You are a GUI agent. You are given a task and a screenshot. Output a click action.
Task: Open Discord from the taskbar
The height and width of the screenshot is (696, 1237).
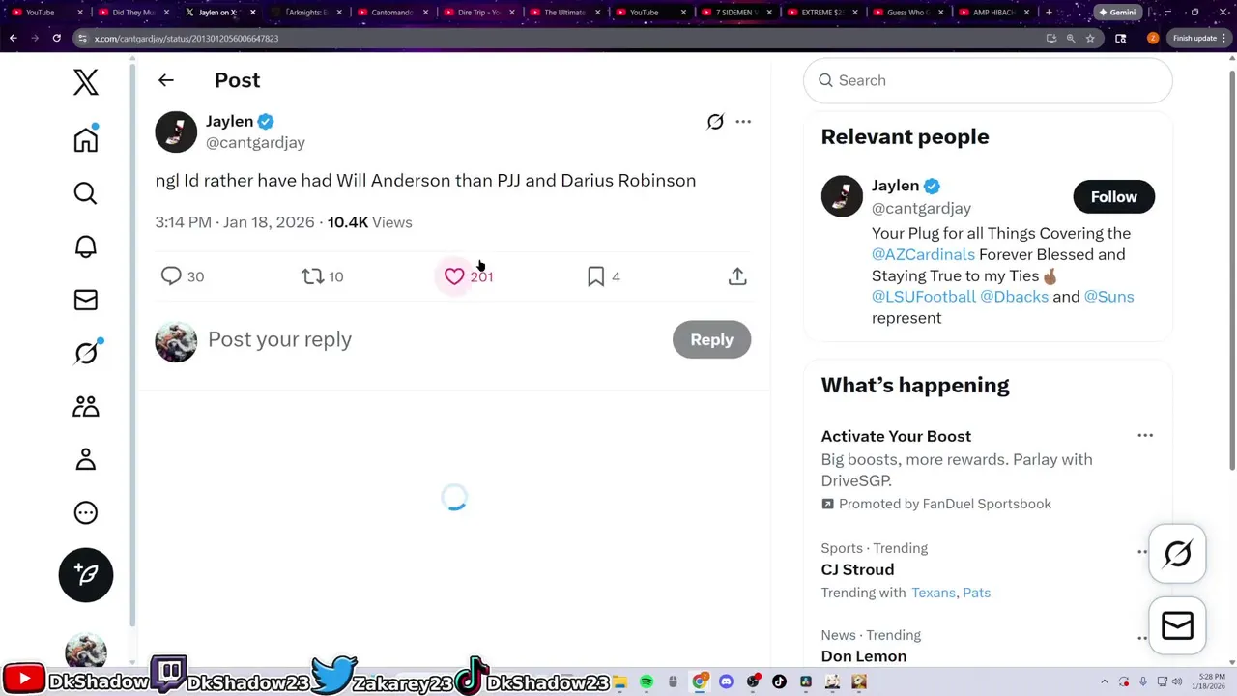click(727, 682)
